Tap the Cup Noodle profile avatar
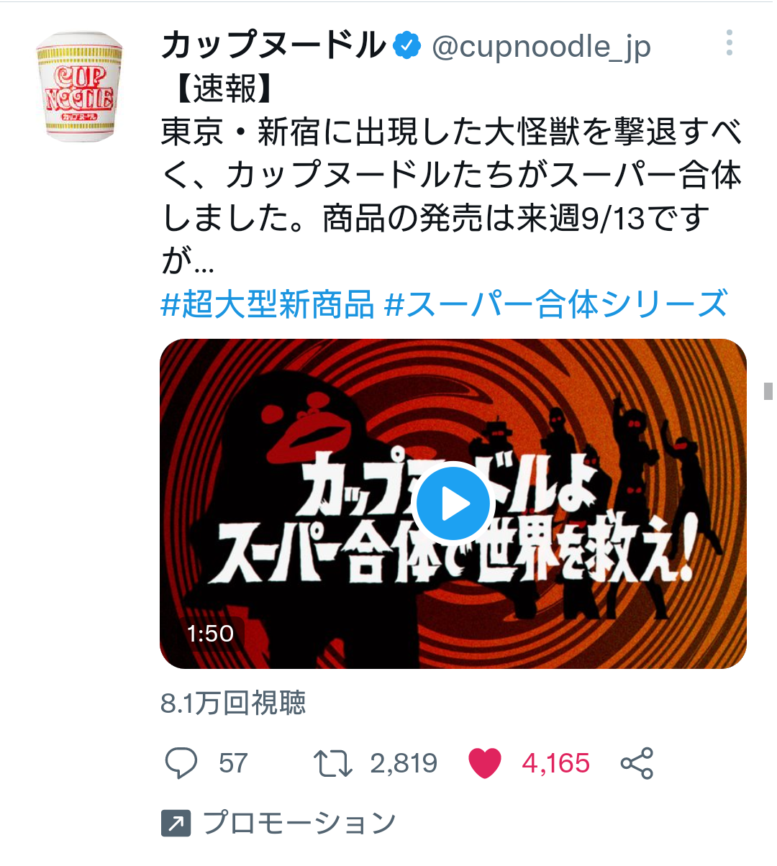This screenshot has height=866, width=777. coord(79,86)
